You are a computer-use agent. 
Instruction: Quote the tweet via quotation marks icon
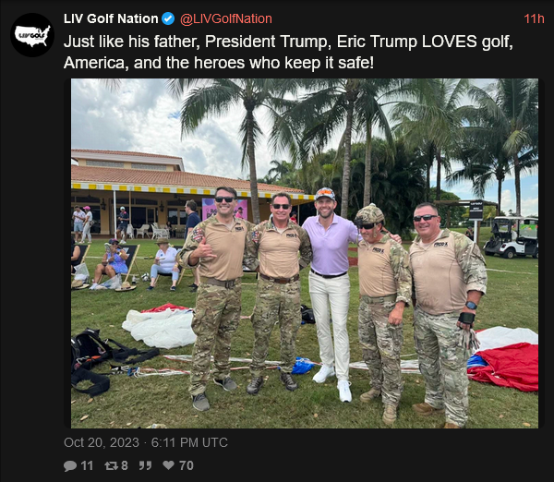coord(145,465)
